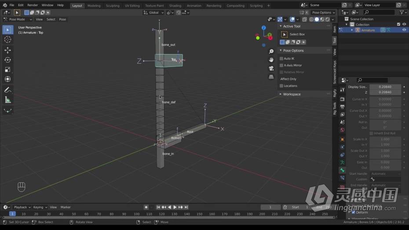
Task: Click the current frame number field
Action: (x=270, y=207)
